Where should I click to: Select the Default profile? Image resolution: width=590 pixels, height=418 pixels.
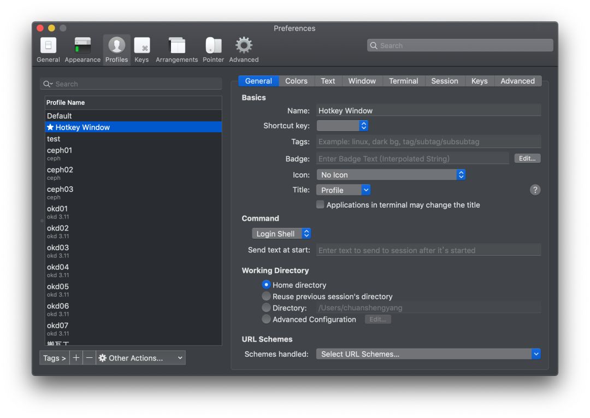pos(133,116)
